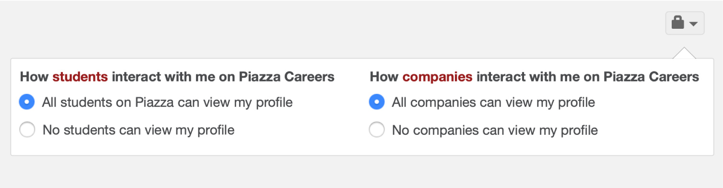This screenshot has height=188, width=723.
Task: Click 'All companies can view my profile' label
Action: pyautogui.click(x=493, y=102)
